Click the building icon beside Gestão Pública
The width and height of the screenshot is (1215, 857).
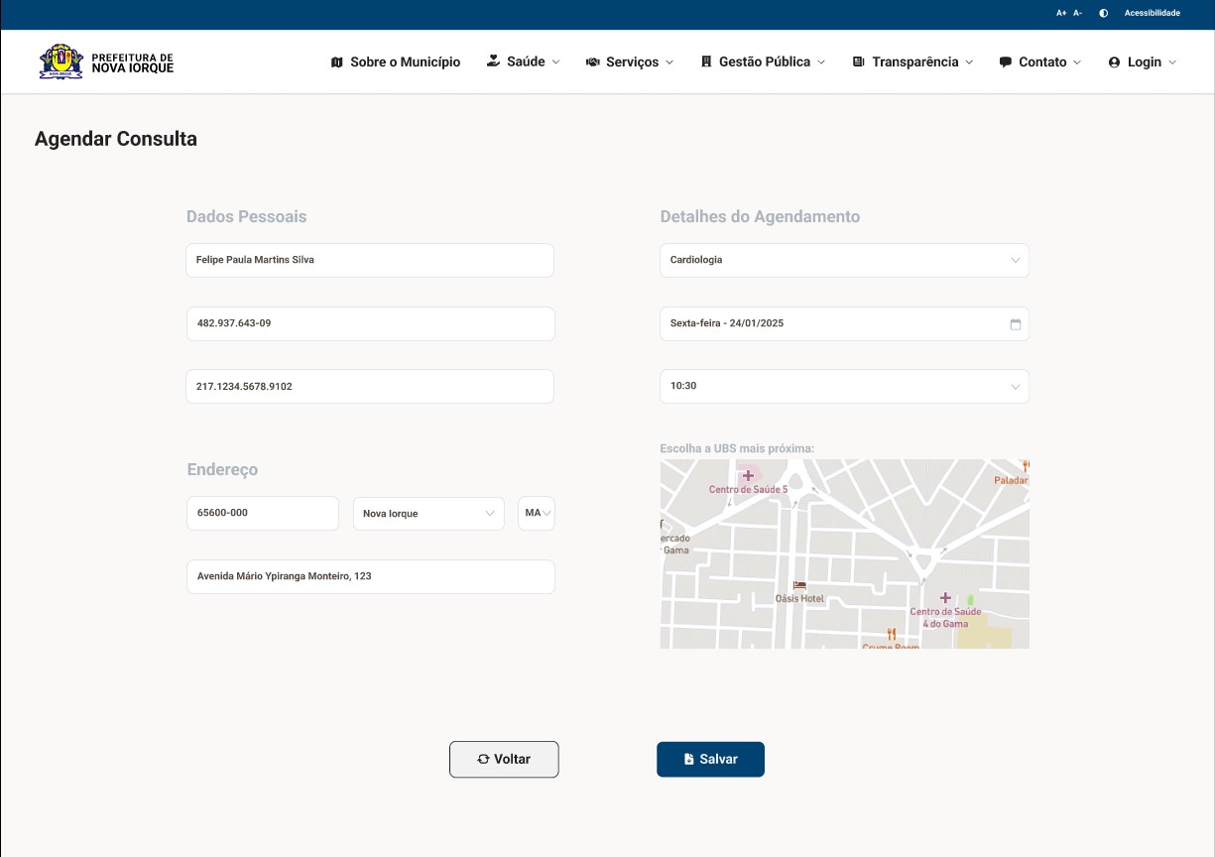pos(706,61)
